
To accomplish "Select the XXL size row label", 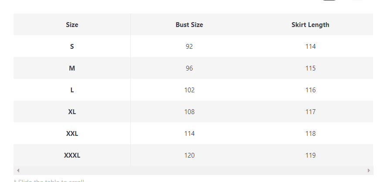I will pos(72,134).
